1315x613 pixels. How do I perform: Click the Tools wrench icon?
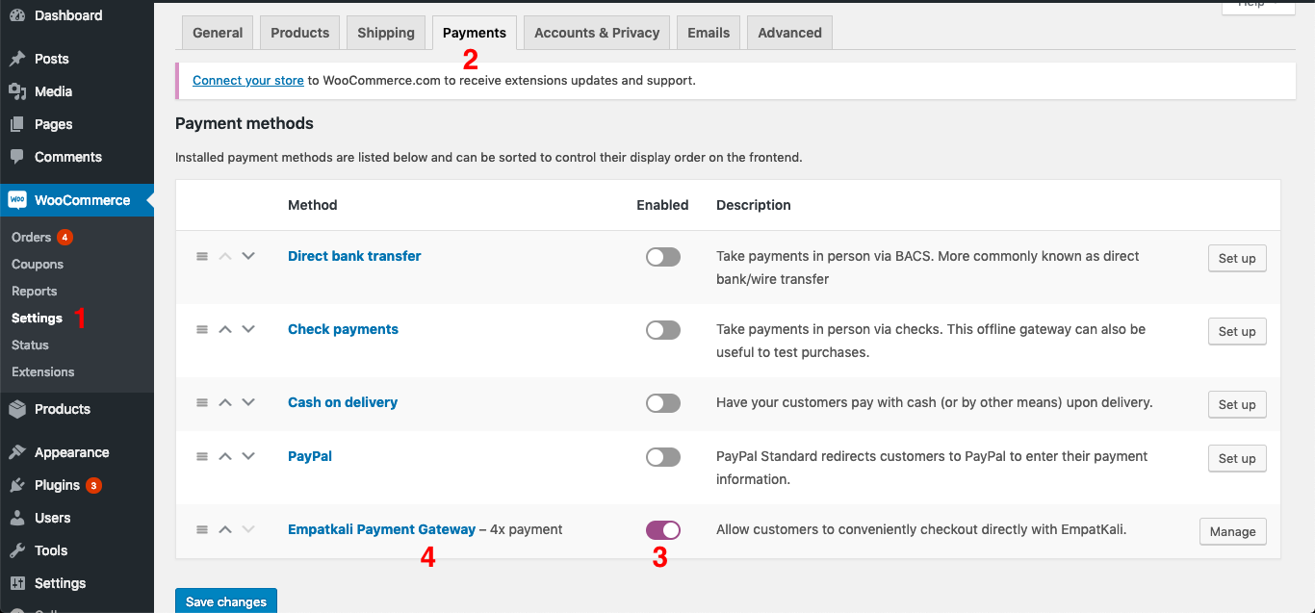[17, 550]
